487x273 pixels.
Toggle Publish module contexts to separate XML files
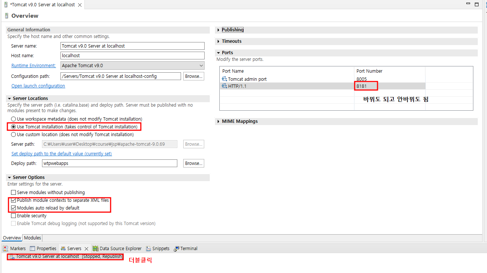coord(14,200)
